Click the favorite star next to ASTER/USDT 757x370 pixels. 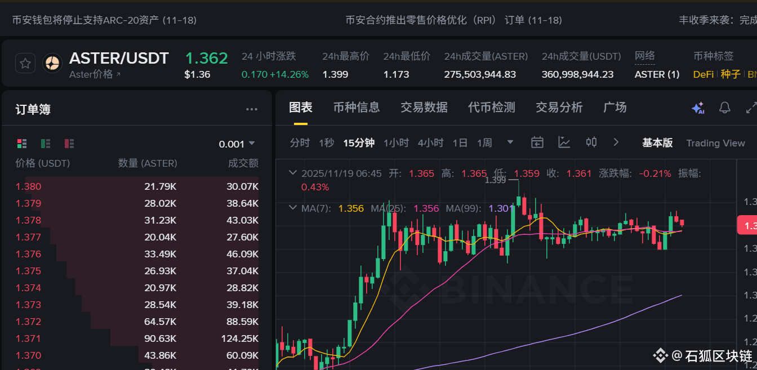click(25, 63)
